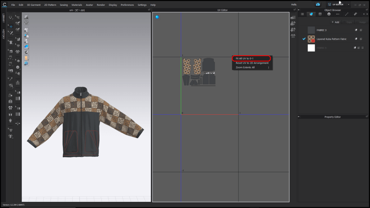Undock the Object Browser panel
Image resolution: width=370 pixels, height=208 pixels.
click(x=367, y=10)
